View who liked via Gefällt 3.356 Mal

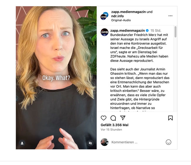[115, 125]
